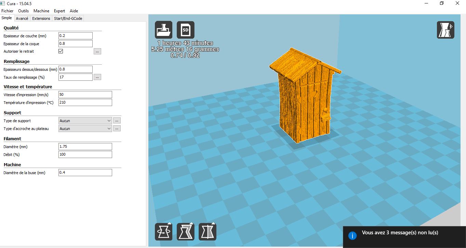Click the Cura app icon in title bar

coord(3,3)
